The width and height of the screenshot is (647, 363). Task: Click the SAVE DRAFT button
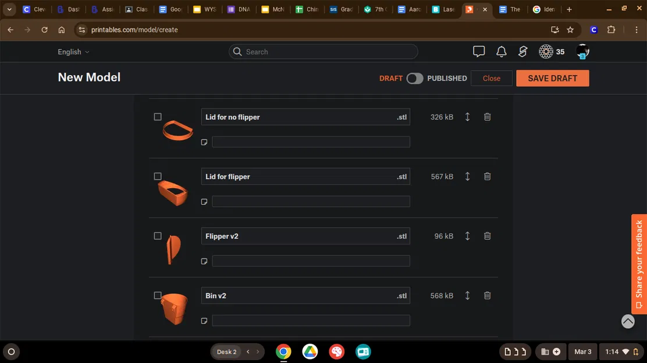coord(552,78)
